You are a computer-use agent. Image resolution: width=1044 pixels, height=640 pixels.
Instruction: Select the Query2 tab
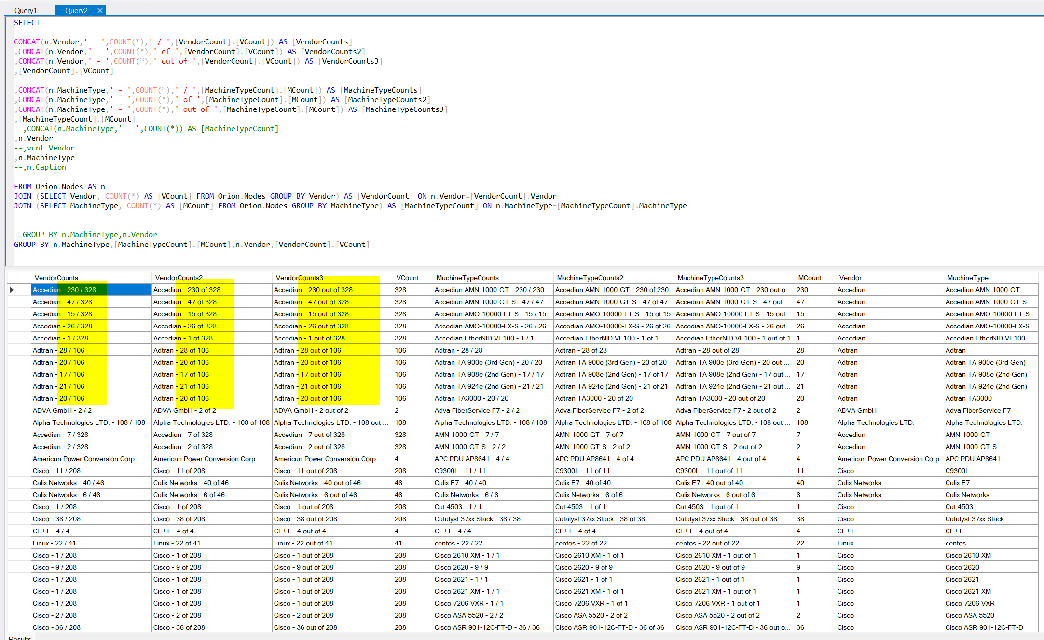point(76,10)
